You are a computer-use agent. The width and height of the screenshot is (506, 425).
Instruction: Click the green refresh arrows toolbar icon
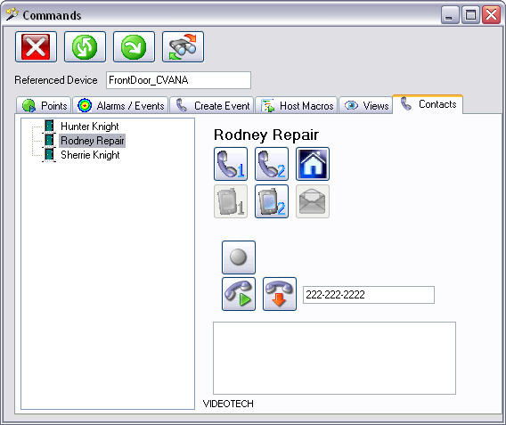point(85,47)
